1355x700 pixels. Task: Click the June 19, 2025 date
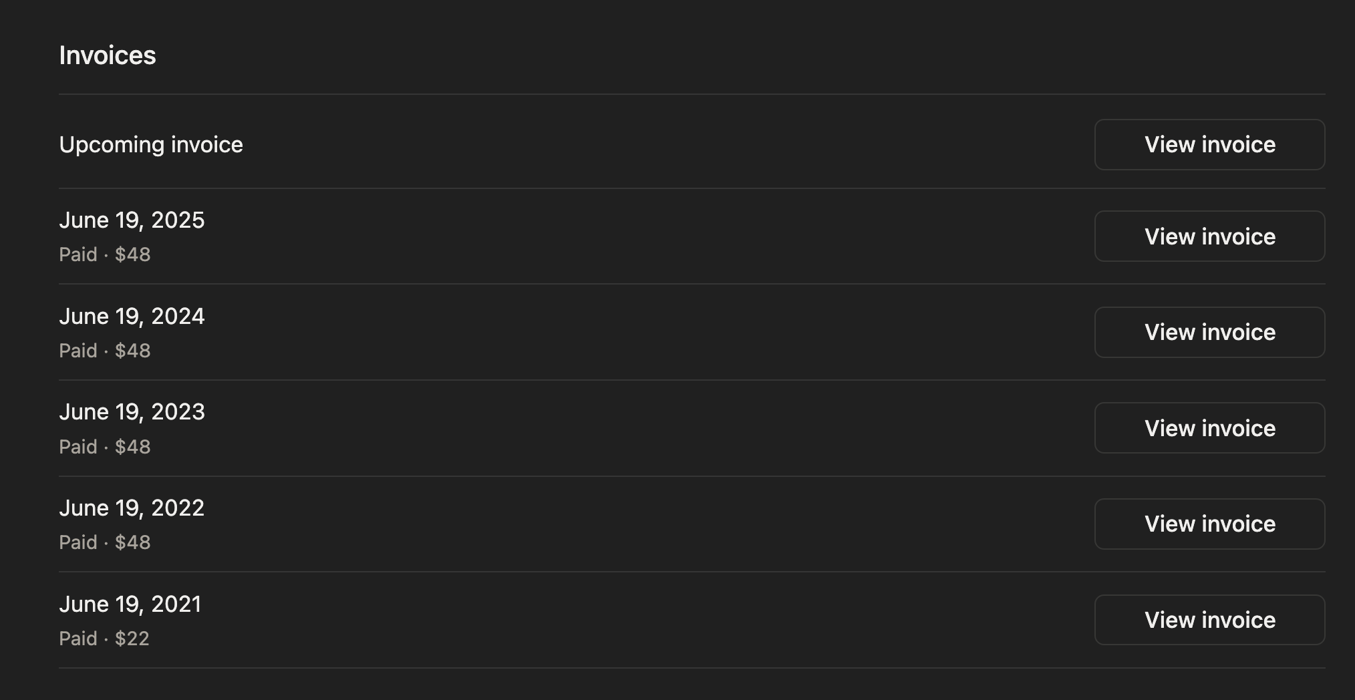[x=132, y=220]
